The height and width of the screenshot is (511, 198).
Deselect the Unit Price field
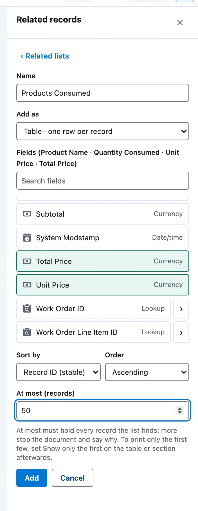pyautogui.click(x=103, y=285)
